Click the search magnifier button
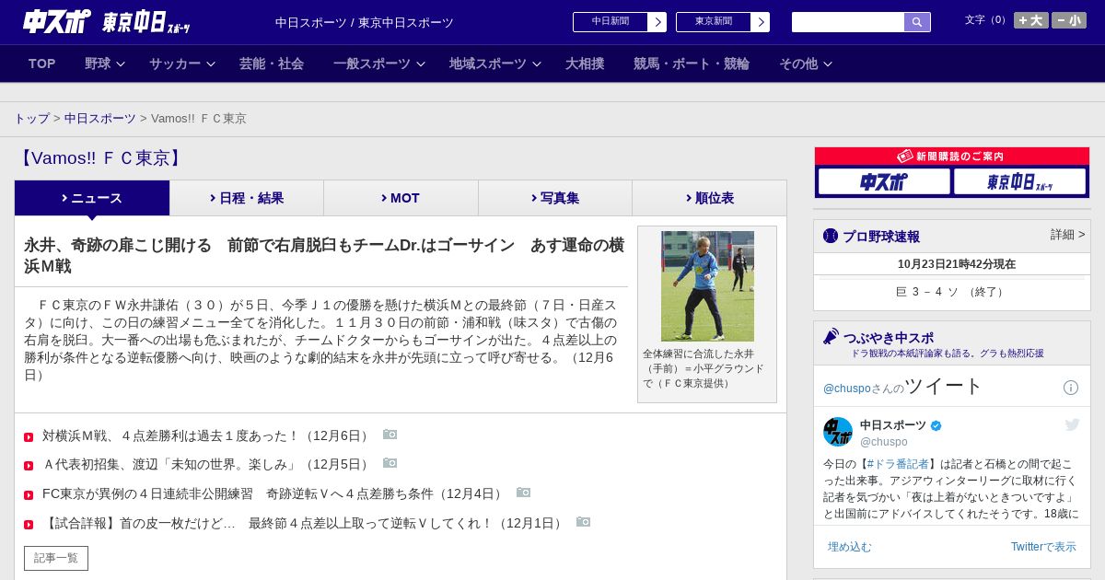This screenshot has height=580, width=1105. 917,22
